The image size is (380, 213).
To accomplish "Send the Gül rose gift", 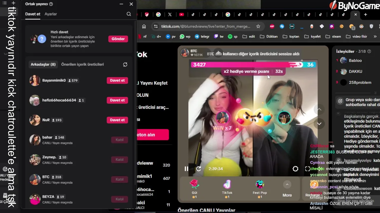I will (194, 188).
